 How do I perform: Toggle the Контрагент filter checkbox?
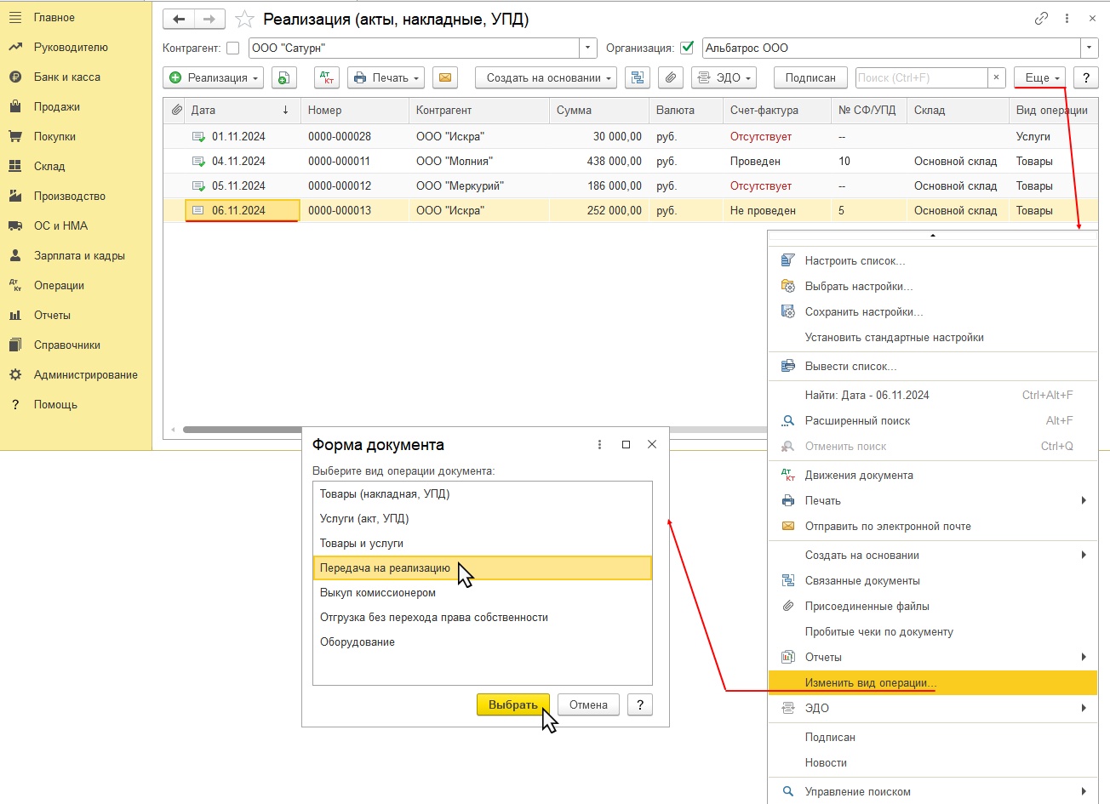click(x=232, y=48)
